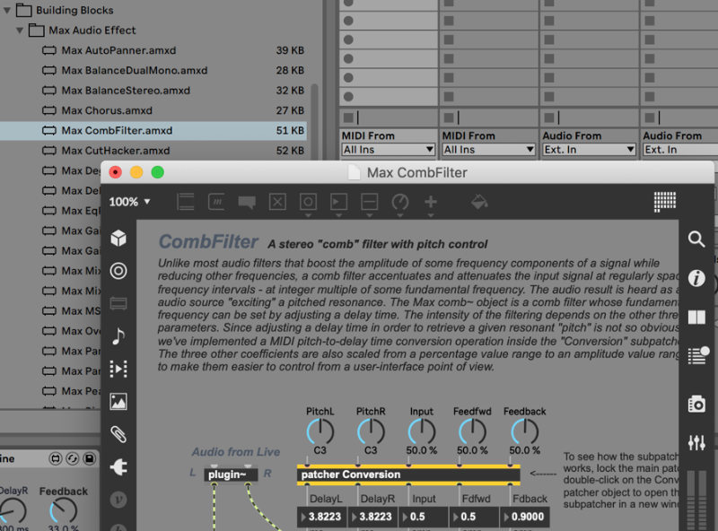The height and width of the screenshot is (531, 718).
Task: Click the Feedfwd dial in patcher
Action: tap(473, 431)
